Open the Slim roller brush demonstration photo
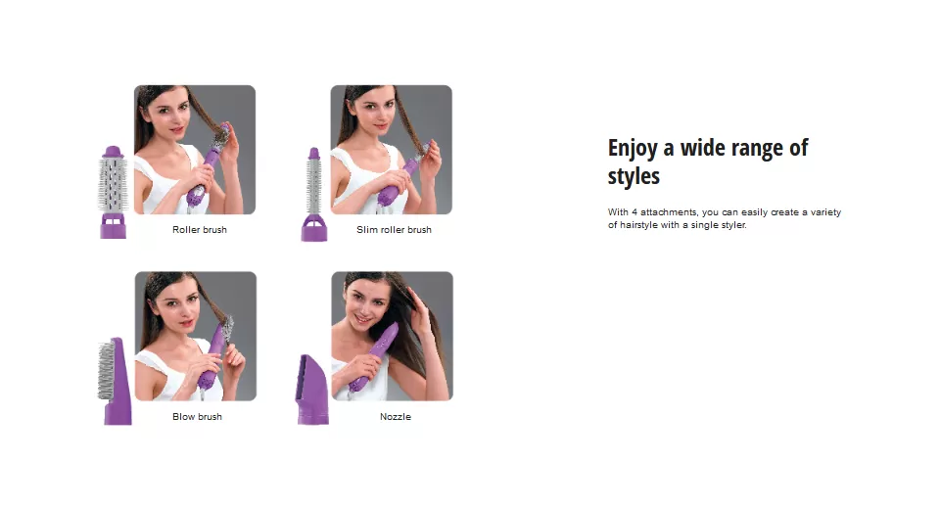Screen dimensions: 940x509 pyautogui.click(x=392, y=150)
